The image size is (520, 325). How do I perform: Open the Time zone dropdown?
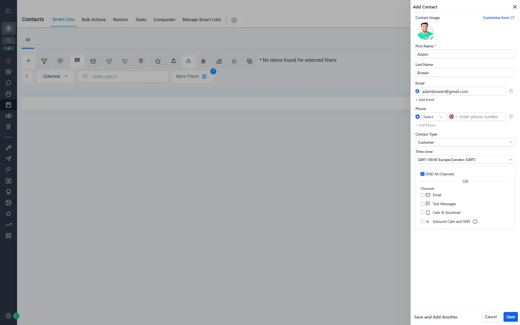pos(465,160)
